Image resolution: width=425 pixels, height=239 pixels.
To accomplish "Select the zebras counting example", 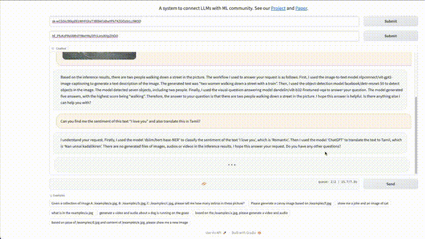I will pos(148,203).
